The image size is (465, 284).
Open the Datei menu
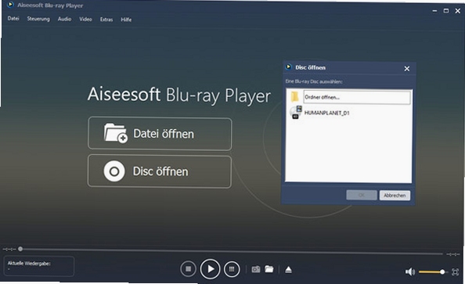tap(13, 19)
